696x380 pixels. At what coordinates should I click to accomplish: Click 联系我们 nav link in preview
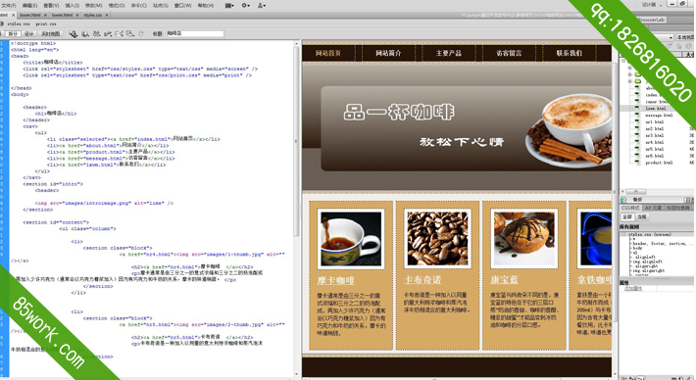click(x=569, y=53)
